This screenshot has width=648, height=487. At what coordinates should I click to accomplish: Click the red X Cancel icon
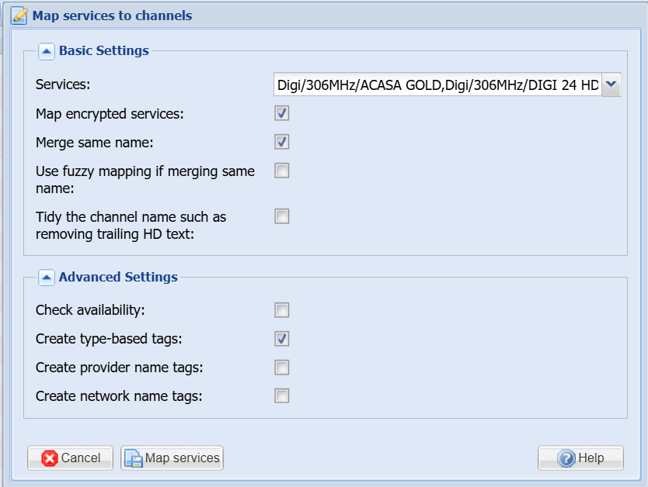pos(50,458)
